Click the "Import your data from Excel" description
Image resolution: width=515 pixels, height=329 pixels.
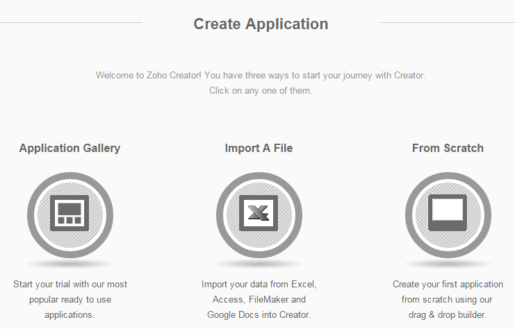click(x=259, y=285)
